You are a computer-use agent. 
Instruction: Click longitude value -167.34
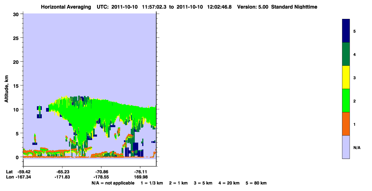coord(23,177)
